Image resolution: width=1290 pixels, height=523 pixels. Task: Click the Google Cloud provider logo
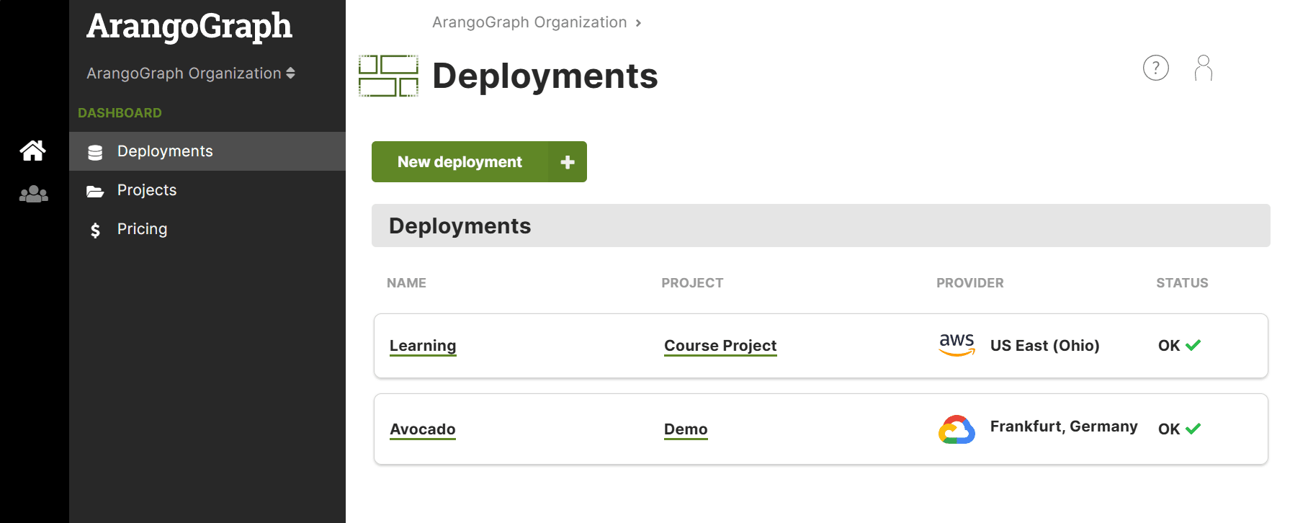[957, 429]
